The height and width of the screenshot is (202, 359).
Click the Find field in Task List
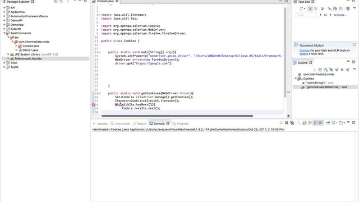pyautogui.click(x=306, y=15)
